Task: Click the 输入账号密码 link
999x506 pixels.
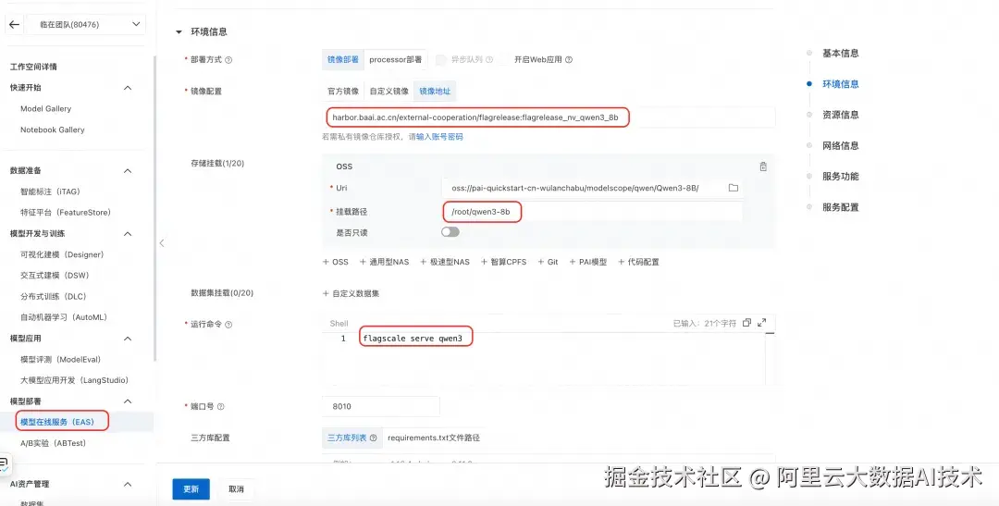Action: (439, 137)
